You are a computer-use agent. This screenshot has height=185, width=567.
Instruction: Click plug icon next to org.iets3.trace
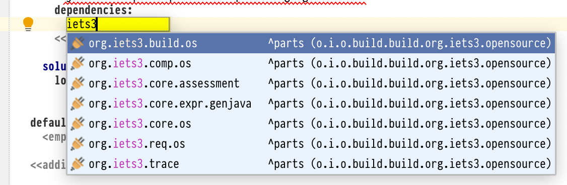78,164
